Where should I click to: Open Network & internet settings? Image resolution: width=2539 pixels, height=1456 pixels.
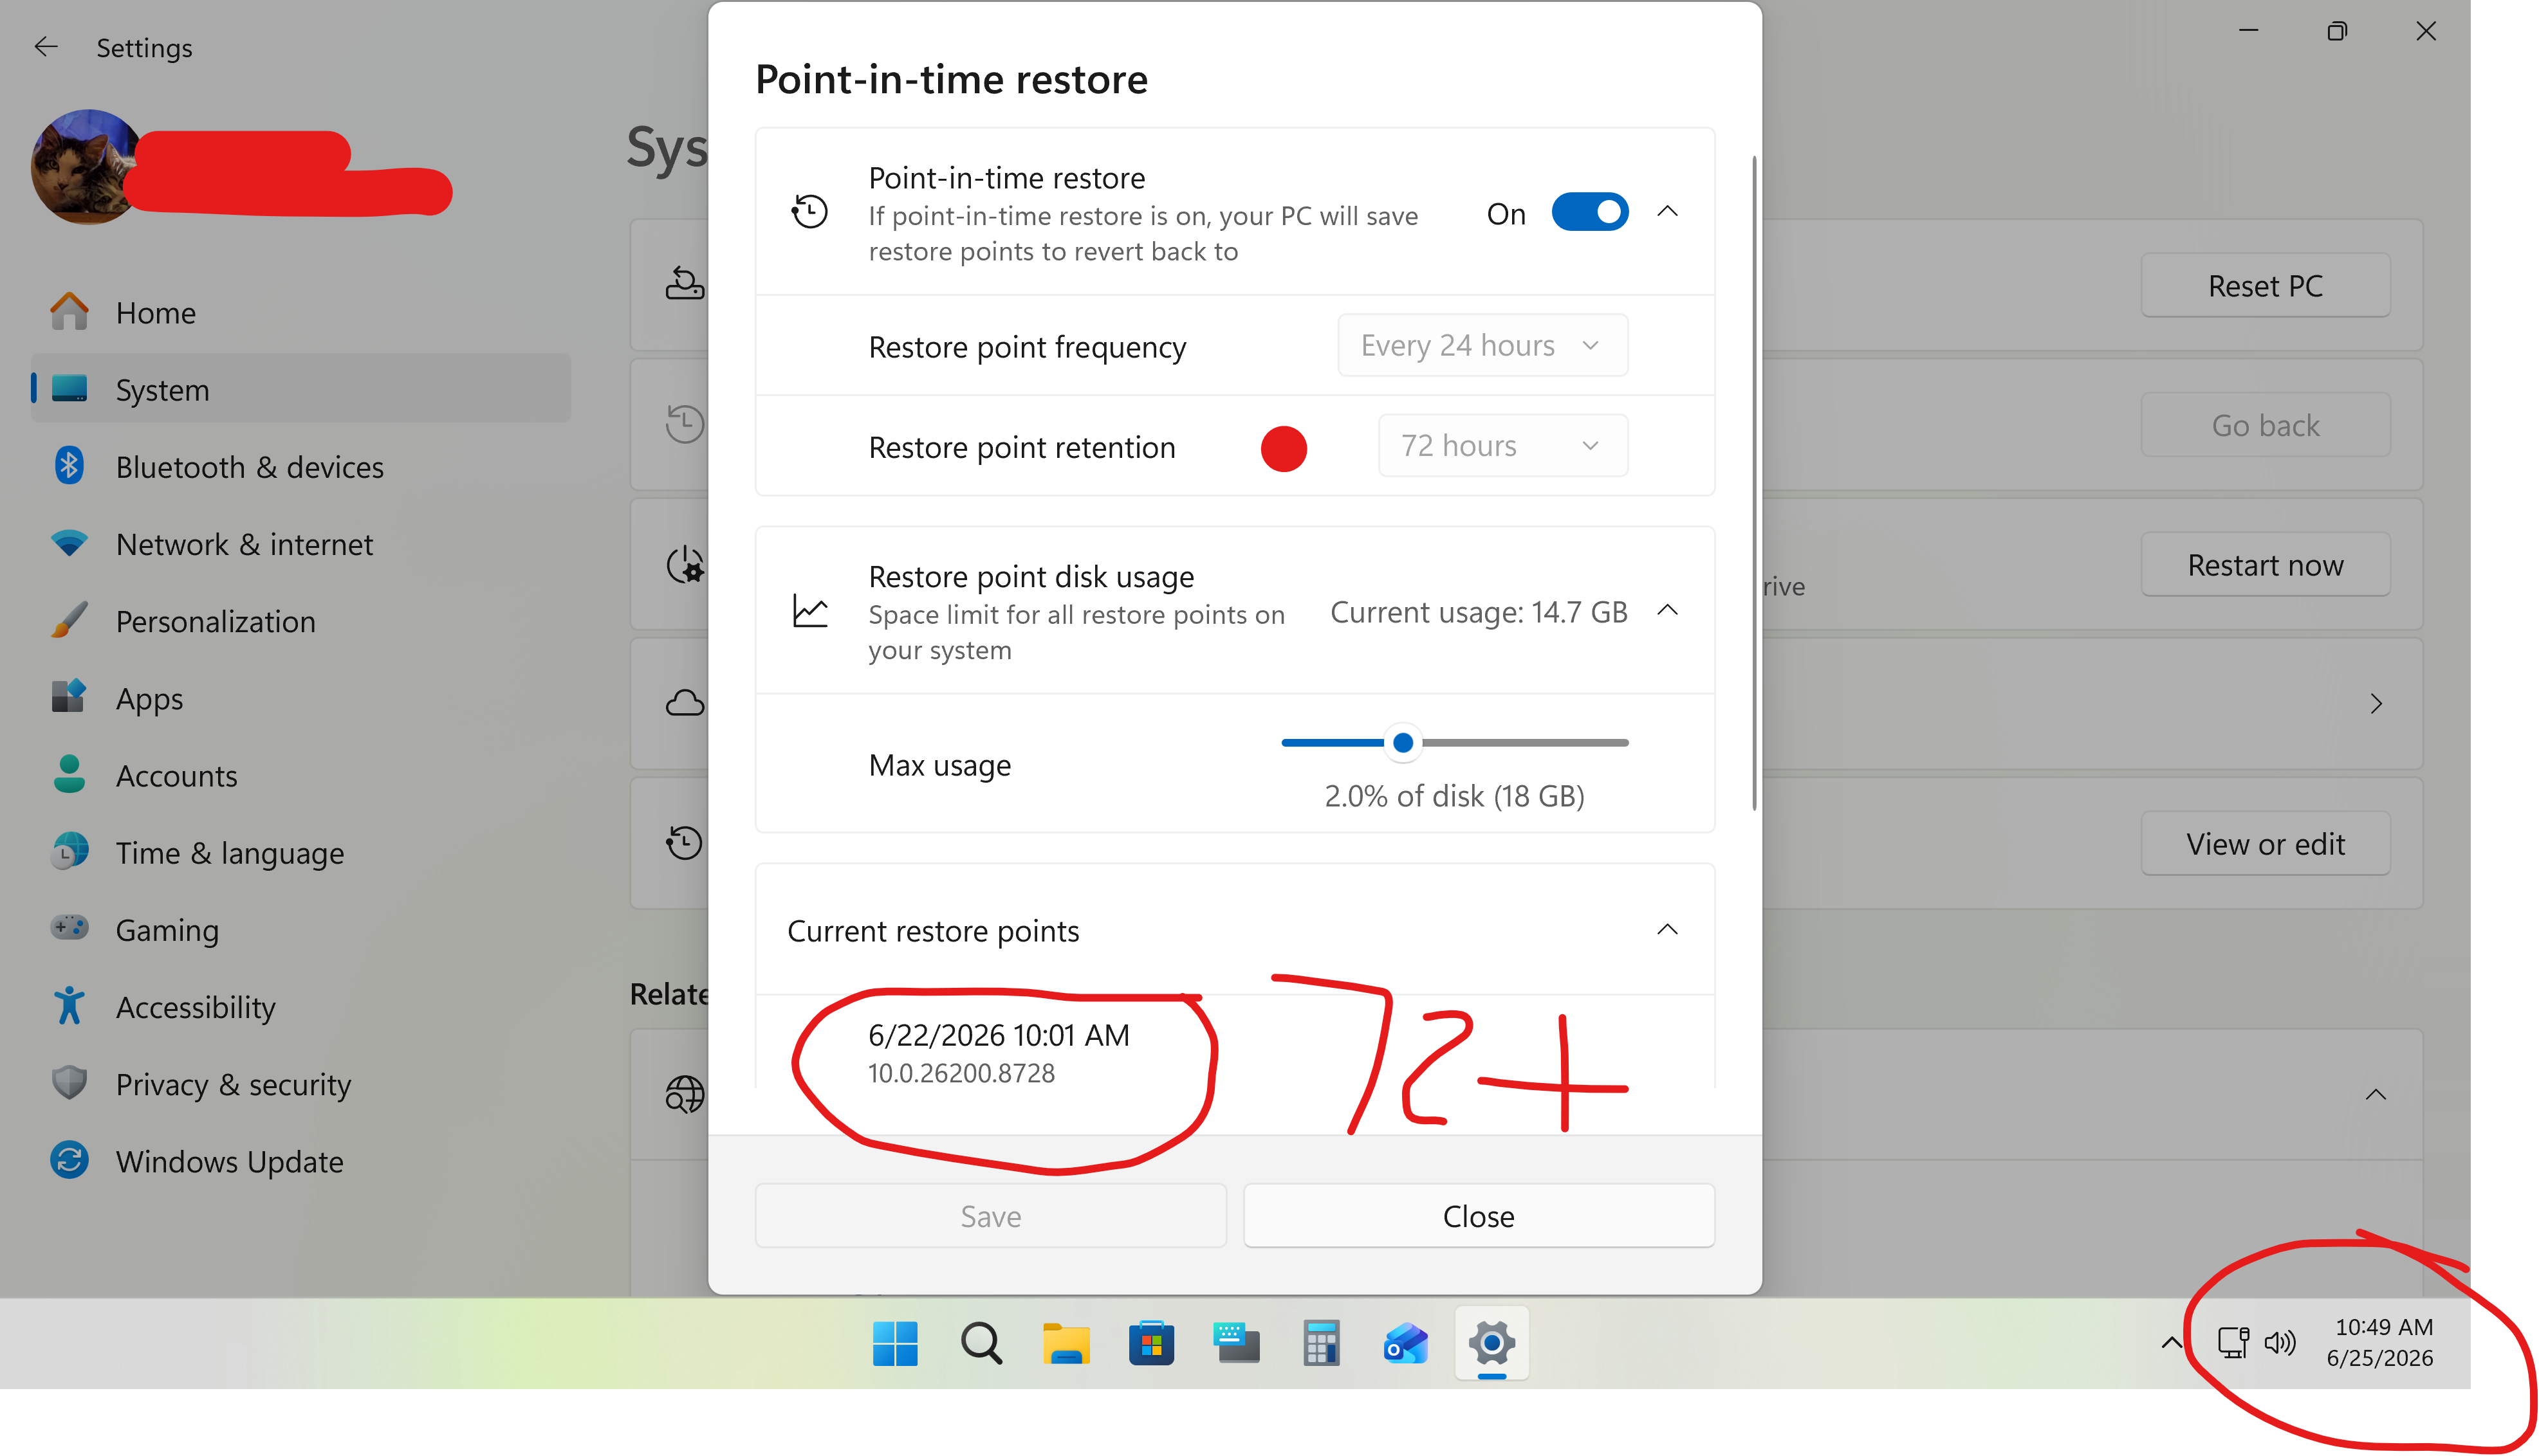click(x=300, y=543)
